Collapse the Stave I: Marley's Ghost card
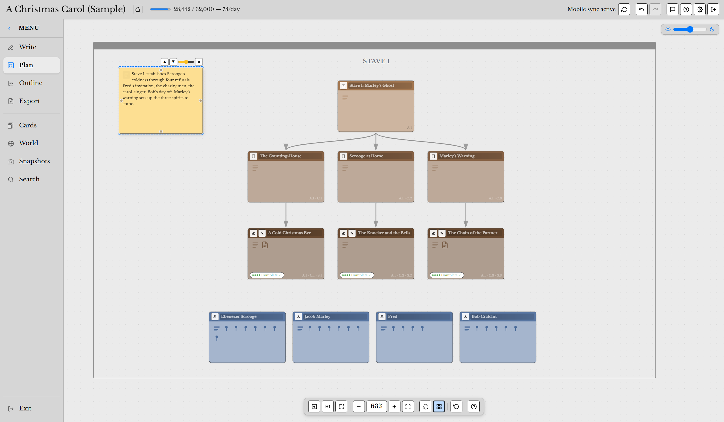The image size is (724, 422). click(343, 86)
